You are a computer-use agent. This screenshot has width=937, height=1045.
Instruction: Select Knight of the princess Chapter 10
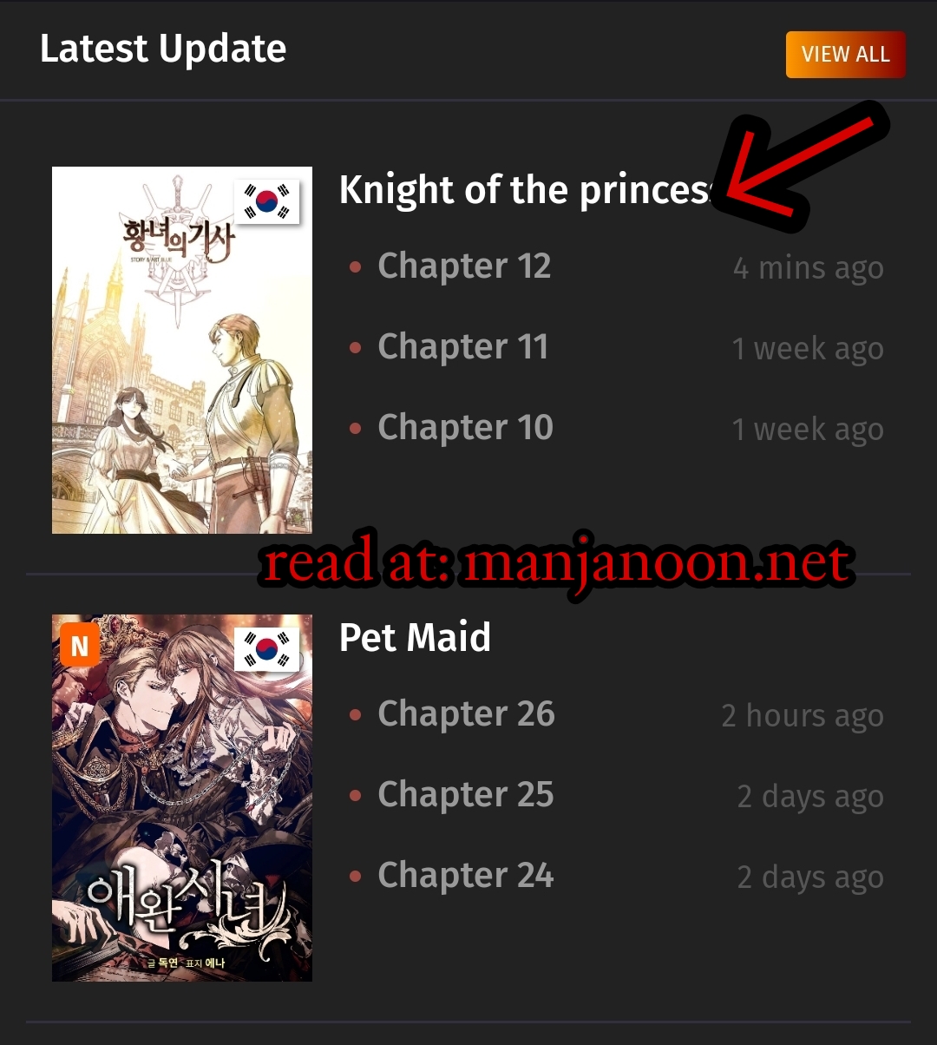pyautogui.click(x=465, y=427)
